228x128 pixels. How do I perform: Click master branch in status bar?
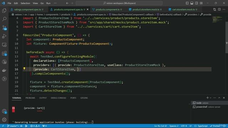click(13, 126)
